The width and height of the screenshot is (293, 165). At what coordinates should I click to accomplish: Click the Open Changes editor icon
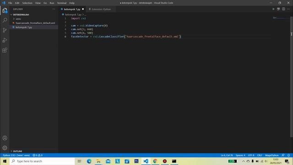(278, 9)
